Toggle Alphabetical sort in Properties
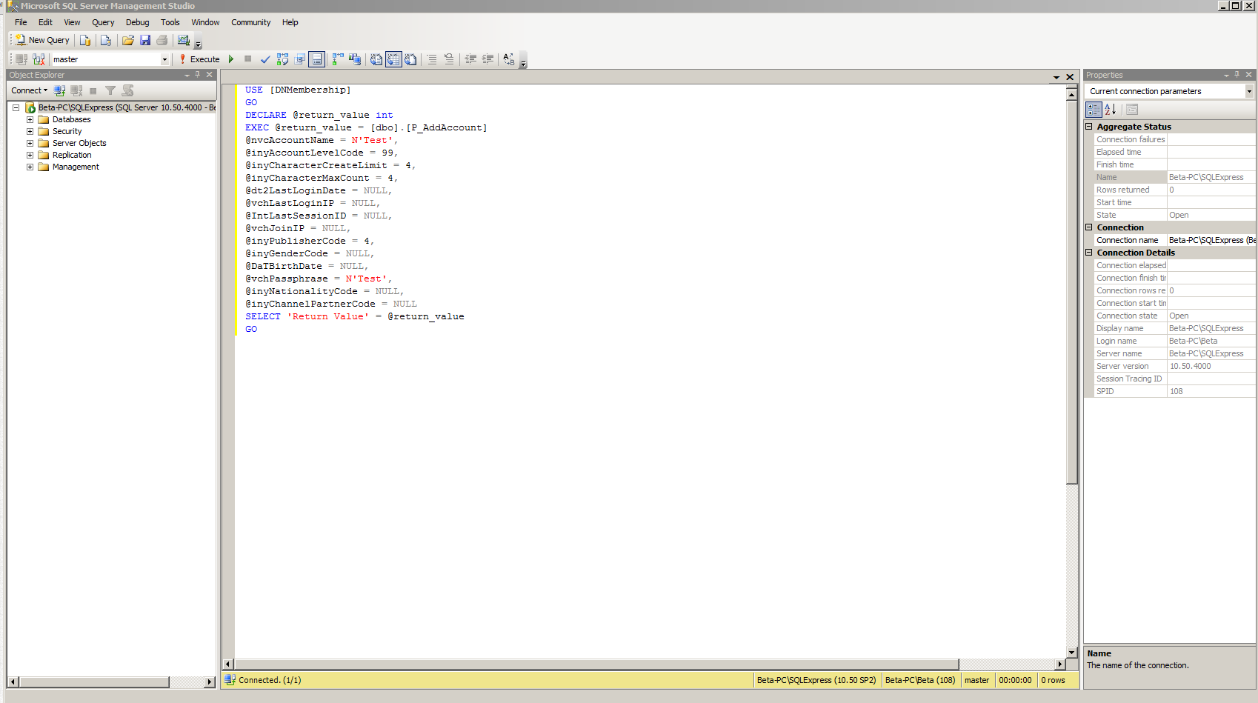 click(1111, 110)
